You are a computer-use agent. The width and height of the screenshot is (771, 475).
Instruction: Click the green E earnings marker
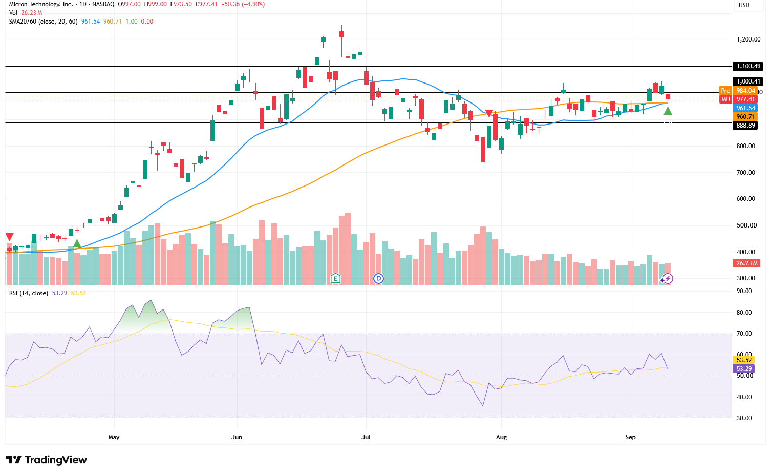coord(335,278)
